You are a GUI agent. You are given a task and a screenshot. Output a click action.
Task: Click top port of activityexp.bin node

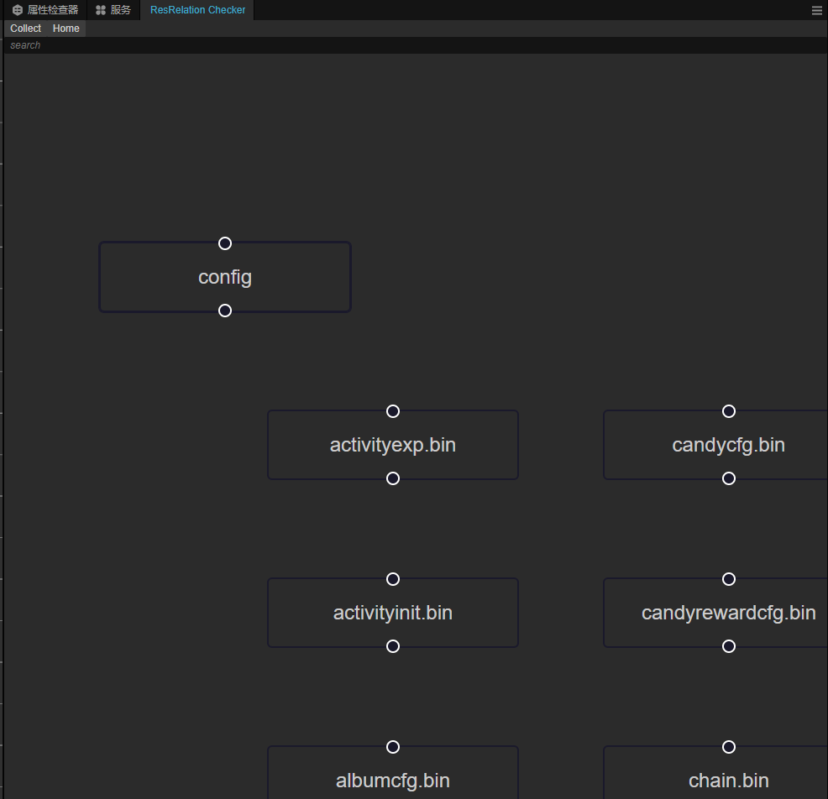(393, 411)
